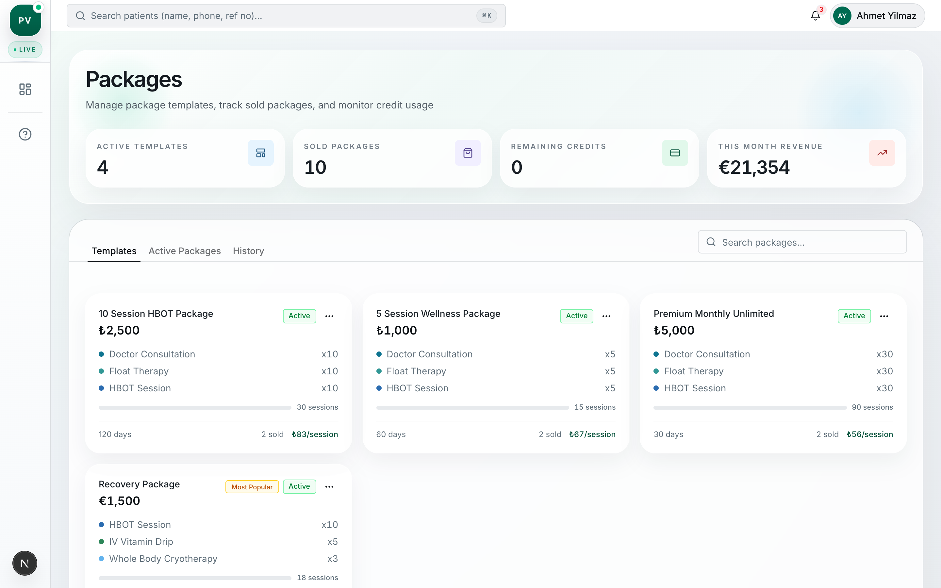
Task: Open 10 Session HBOT Package options menu
Action: pos(329,316)
